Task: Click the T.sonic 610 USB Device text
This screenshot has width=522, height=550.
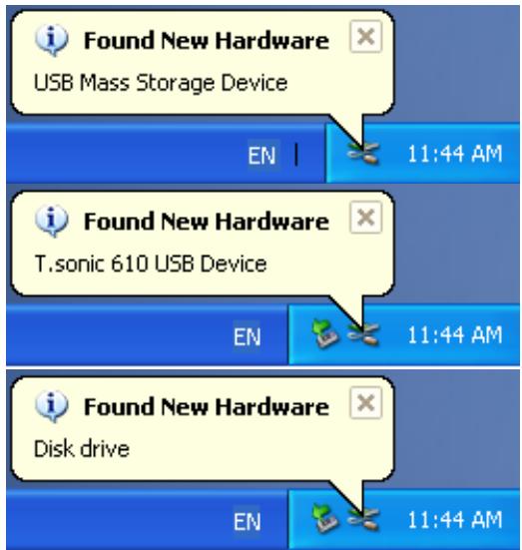Action: point(151,264)
